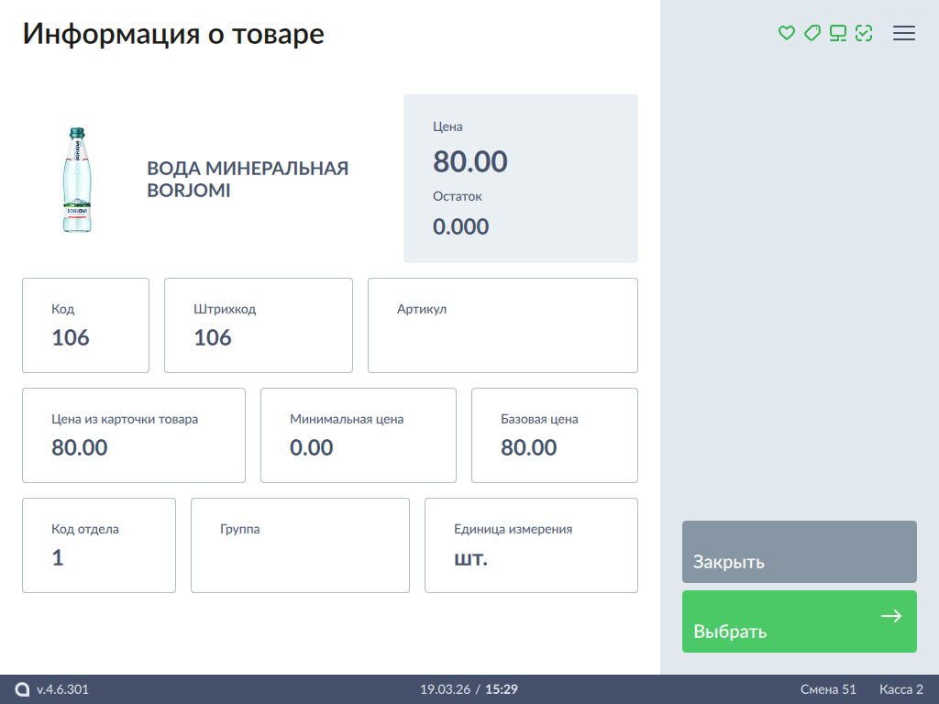Click the Код field showing 106
The height and width of the screenshot is (704, 939).
click(85, 325)
